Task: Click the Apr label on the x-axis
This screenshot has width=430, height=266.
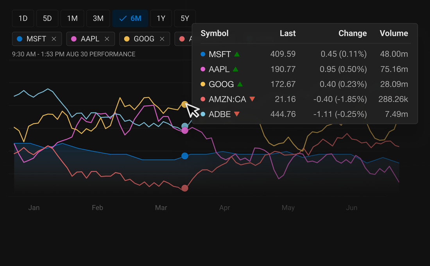Action: 225,208
